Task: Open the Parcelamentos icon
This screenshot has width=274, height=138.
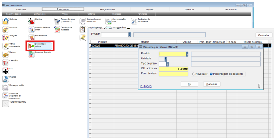Action: 31,37
